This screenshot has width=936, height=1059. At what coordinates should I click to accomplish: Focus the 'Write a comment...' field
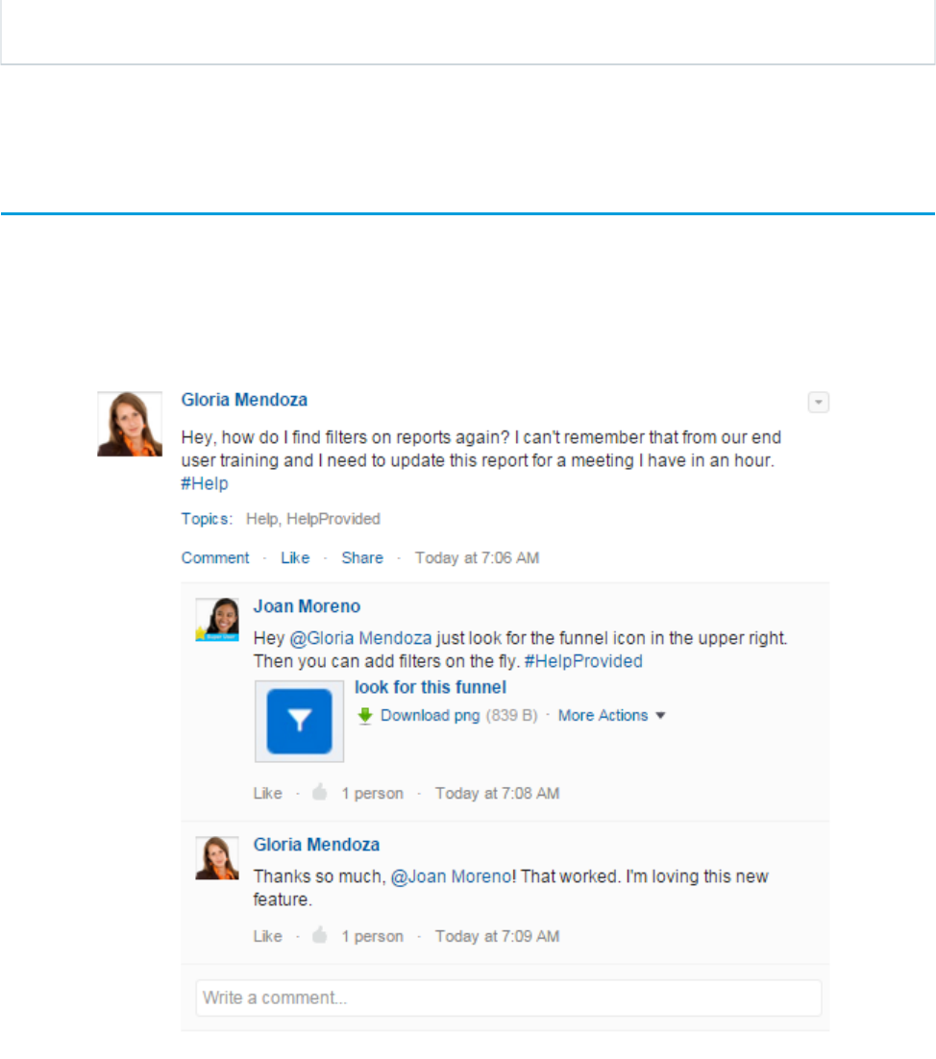[x=508, y=998]
